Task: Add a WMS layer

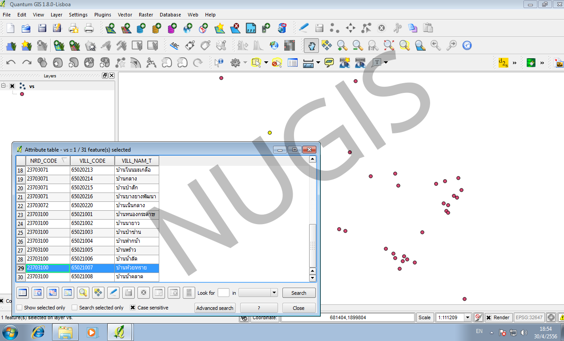Action: click(x=188, y=28)
